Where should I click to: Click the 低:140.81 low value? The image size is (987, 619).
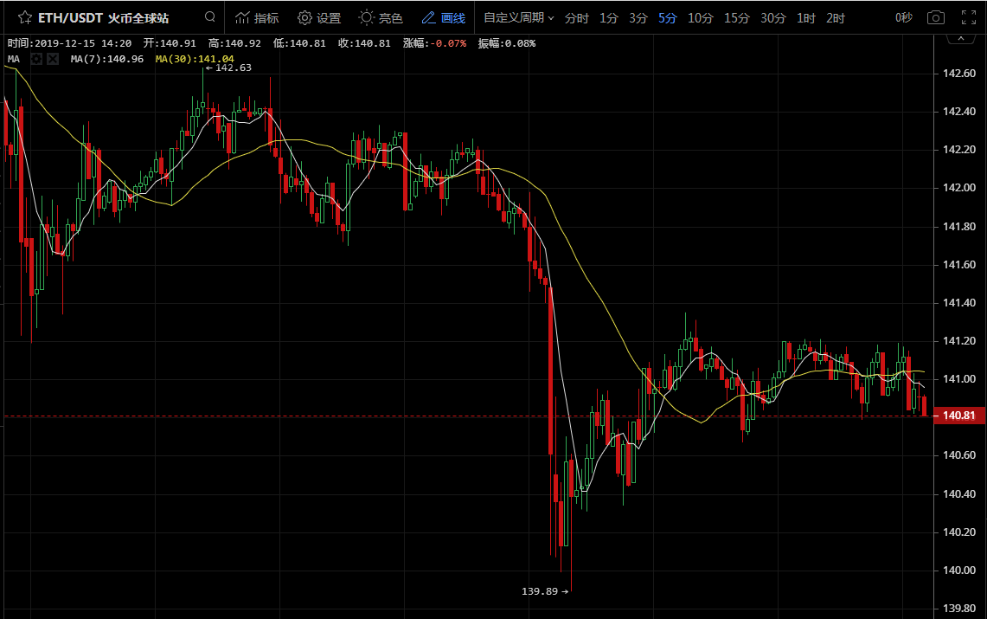[x=299, y=43]
